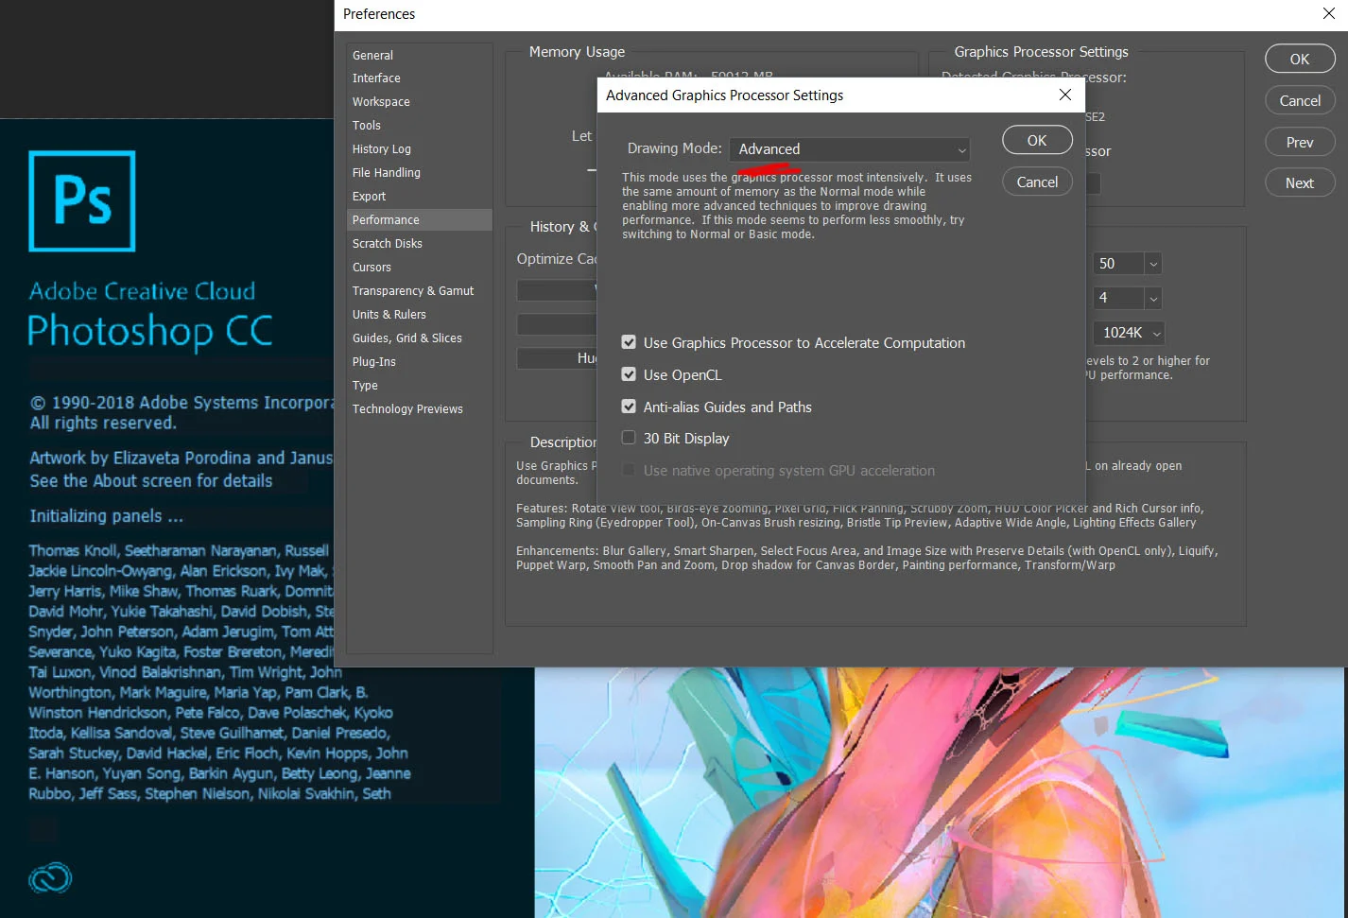
Task: Click the Prev button
Action: pyautogui.click(x=1299, y=141)
